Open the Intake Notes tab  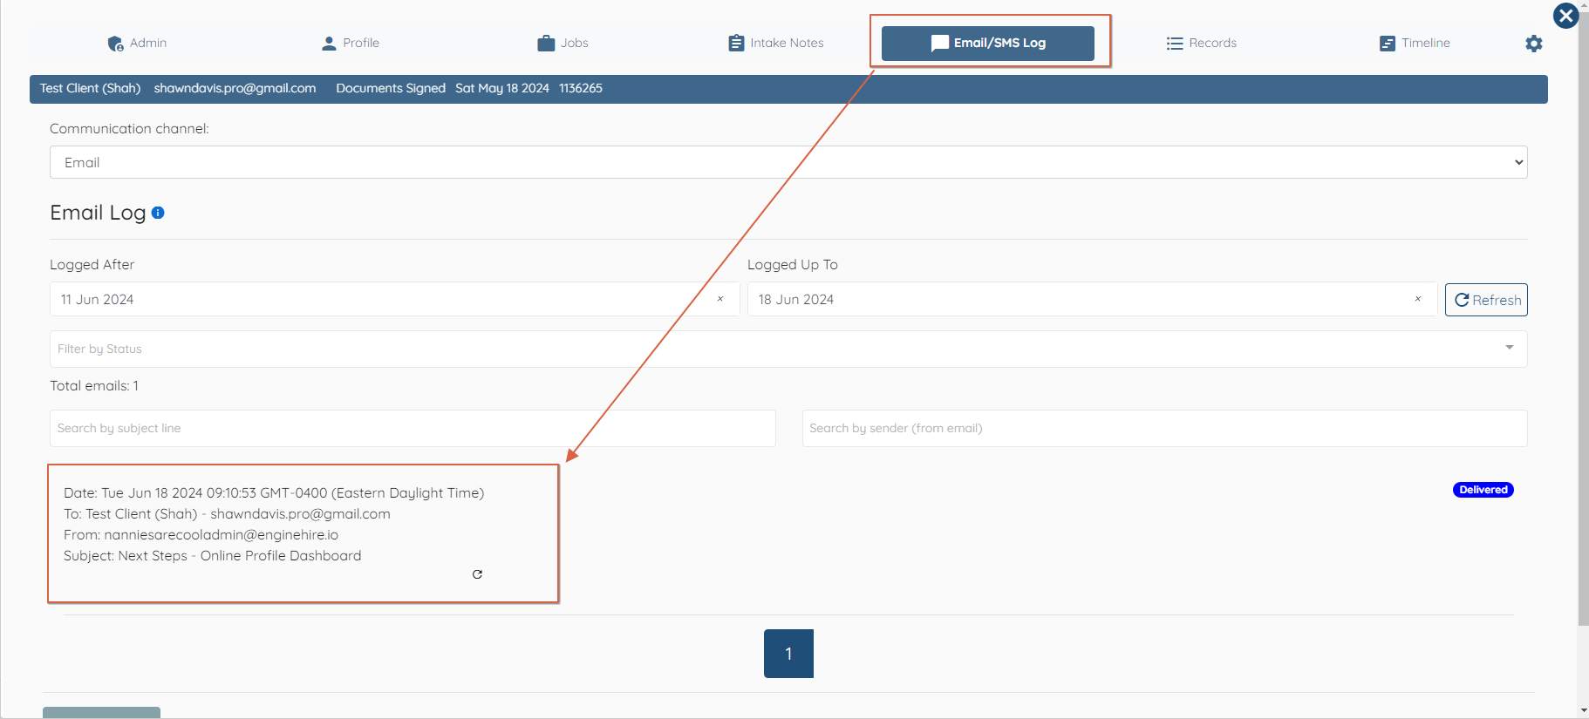[776, 43]
